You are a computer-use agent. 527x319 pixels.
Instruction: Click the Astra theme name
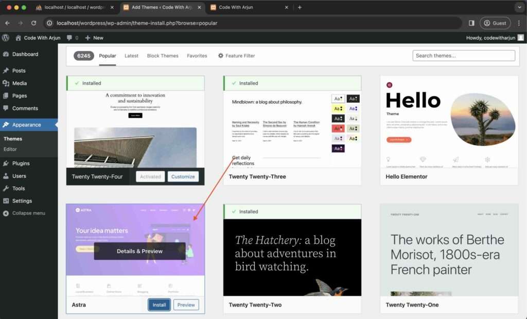pyautogui.click(x=79, y=305)
